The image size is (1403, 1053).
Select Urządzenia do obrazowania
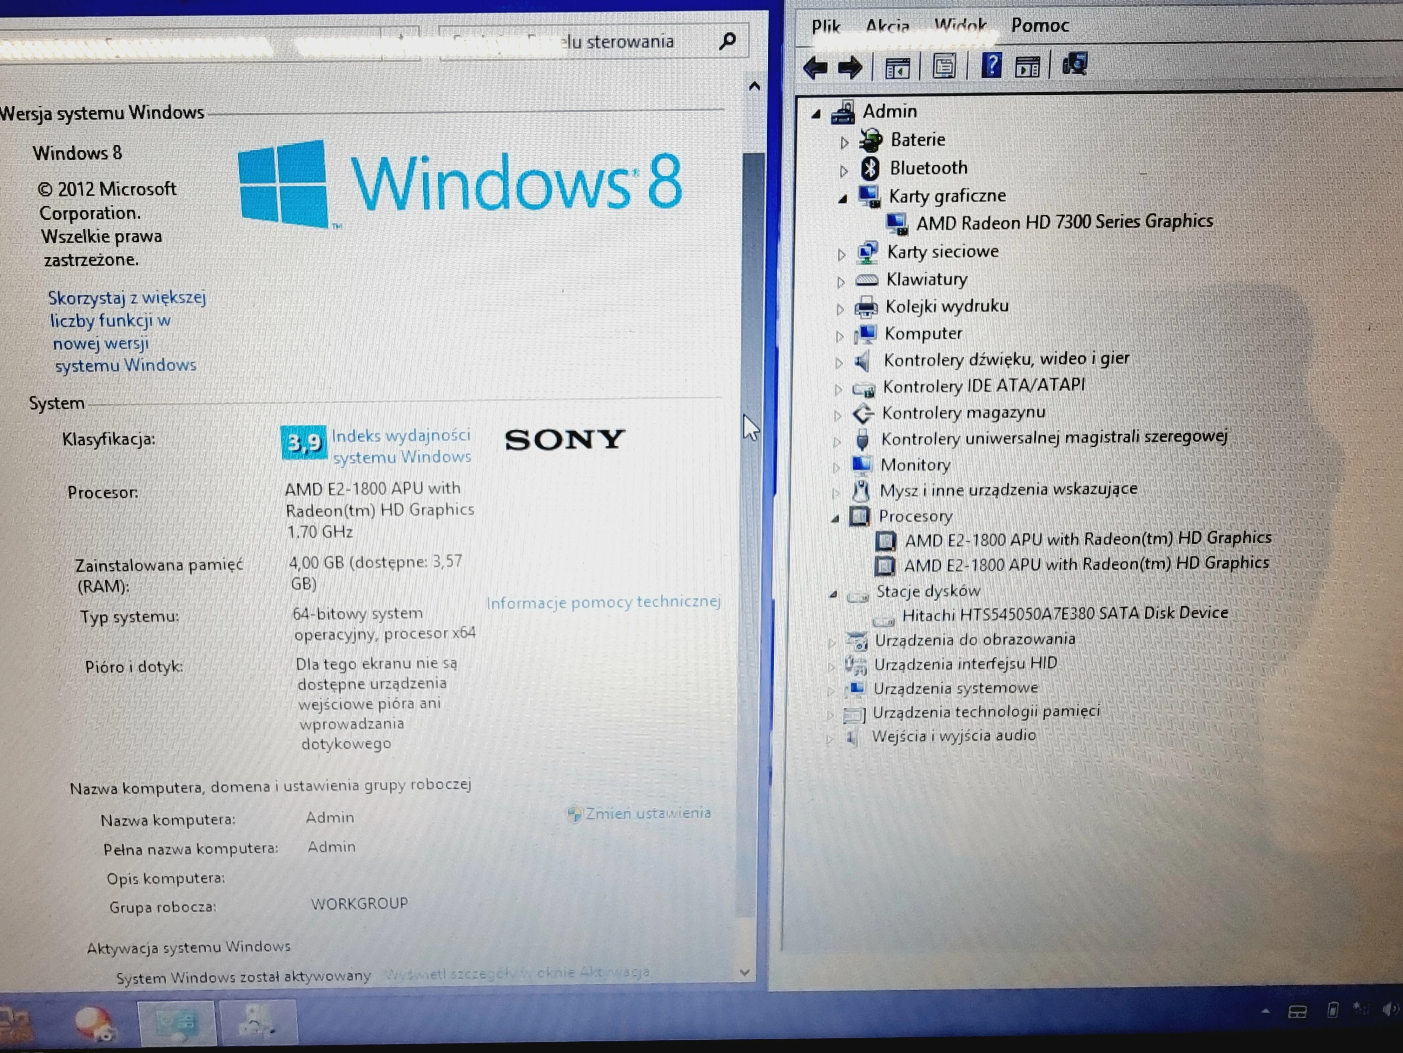pos(975,640)
